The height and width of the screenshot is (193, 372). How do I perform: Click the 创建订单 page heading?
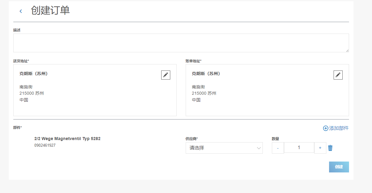[50, 11]
